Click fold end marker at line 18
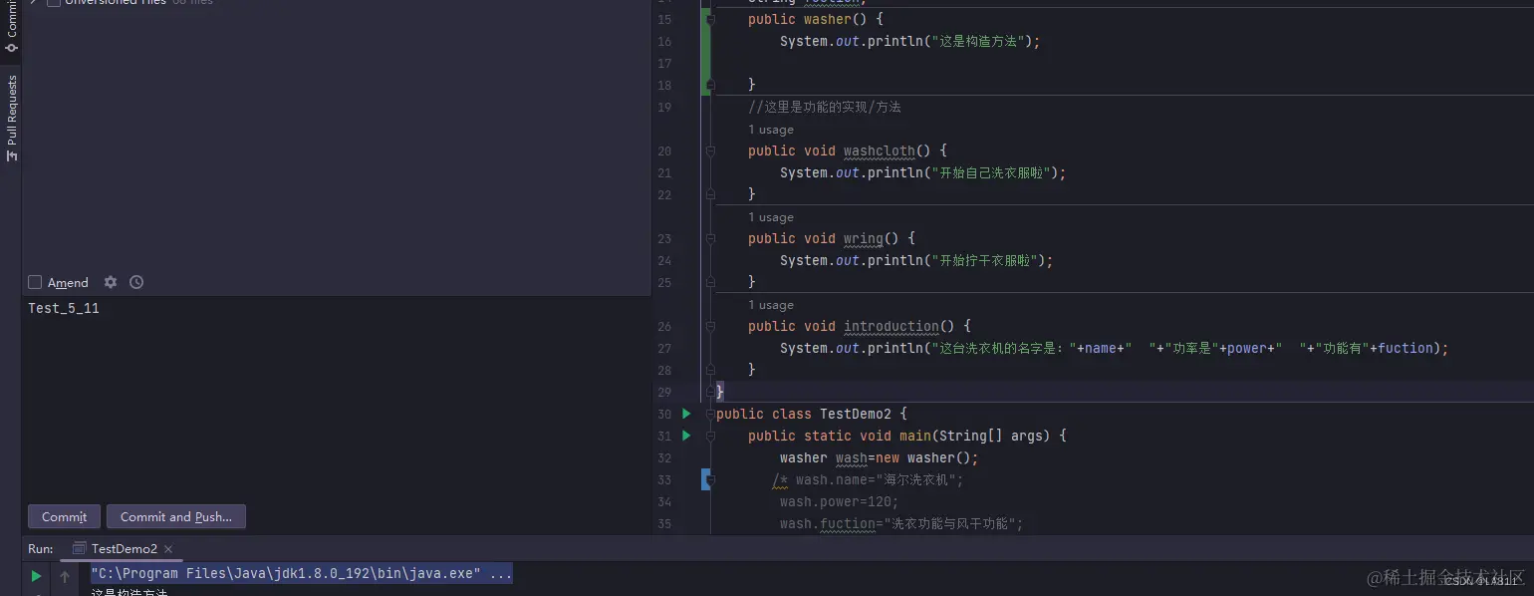Image resolution: width=1534 pixels, height=596 pixels. coord(710,86)
